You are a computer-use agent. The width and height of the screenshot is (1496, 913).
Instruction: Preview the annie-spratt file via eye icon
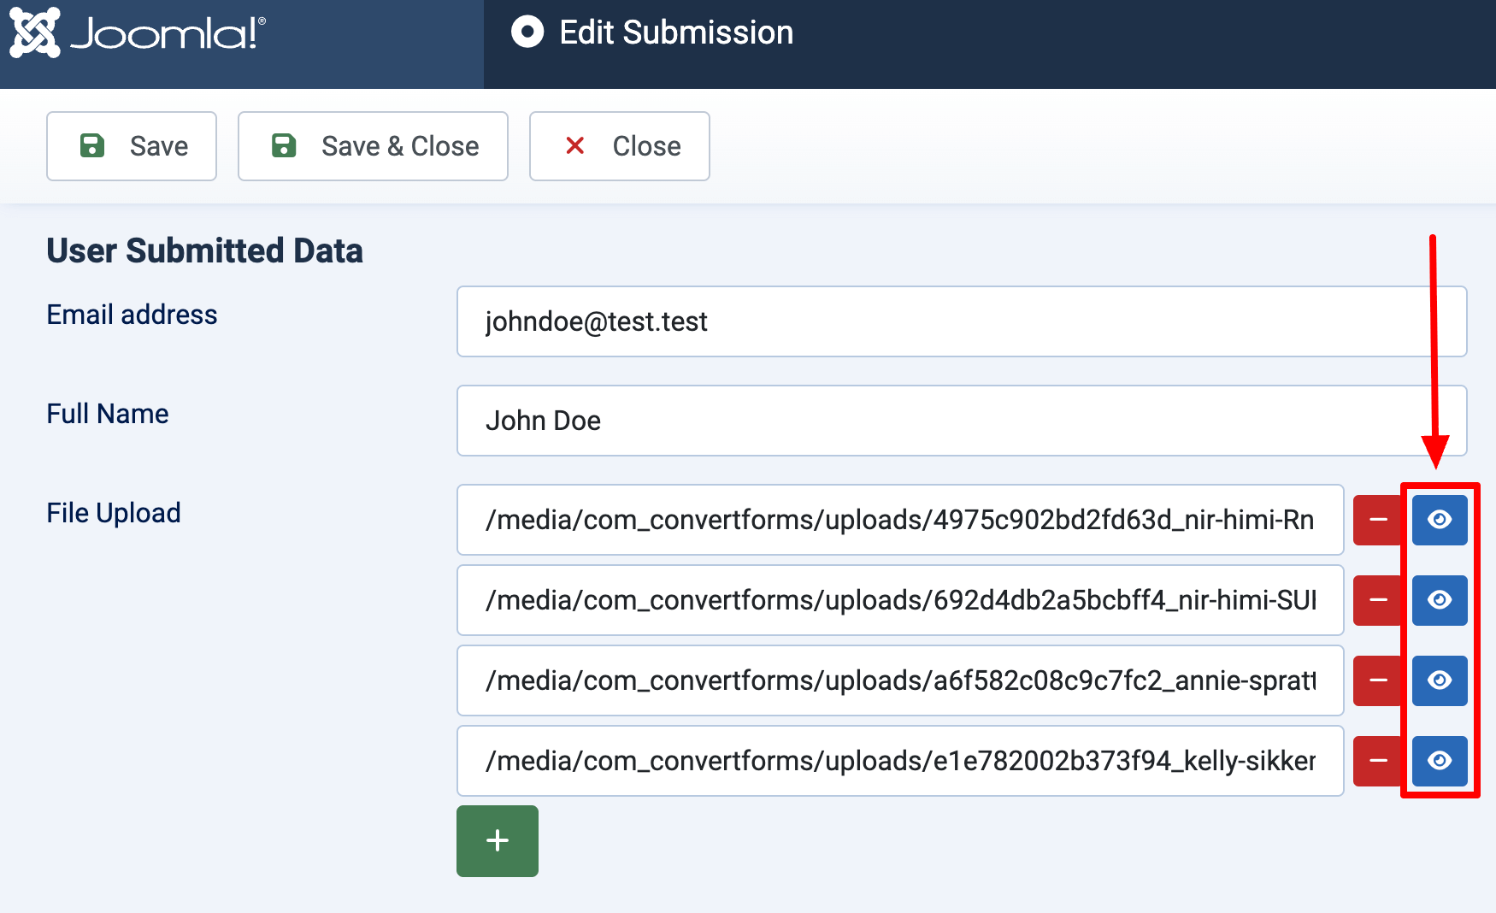pos(1440,680)
